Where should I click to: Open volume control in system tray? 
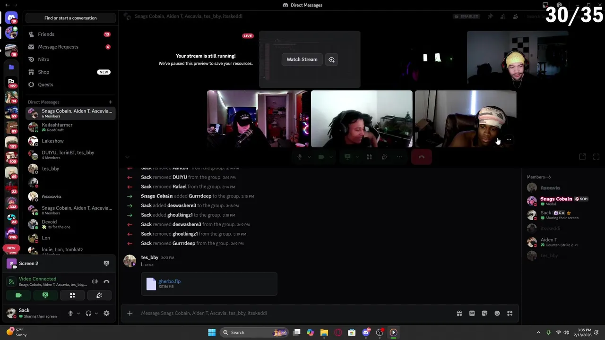[566, 332]
